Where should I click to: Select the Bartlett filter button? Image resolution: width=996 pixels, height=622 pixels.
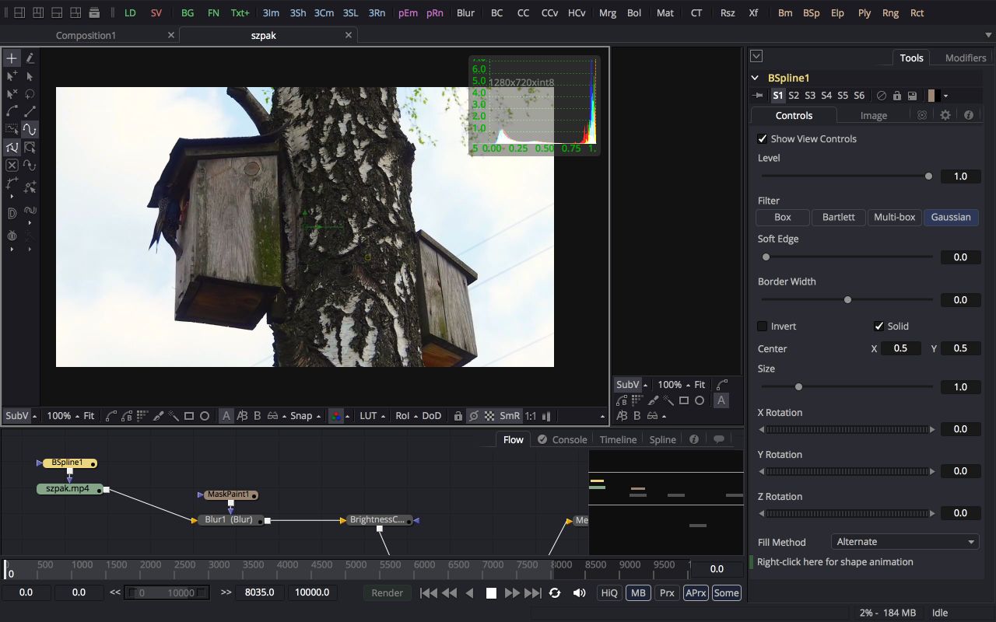[838, 217]
